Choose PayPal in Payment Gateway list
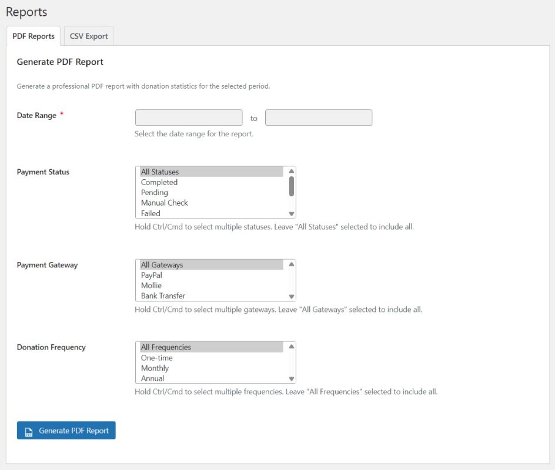Viewport: 555px width, 470px height. click(152, 275)
